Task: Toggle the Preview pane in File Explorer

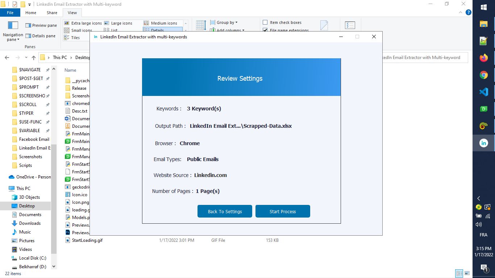Action: (41, 25)
